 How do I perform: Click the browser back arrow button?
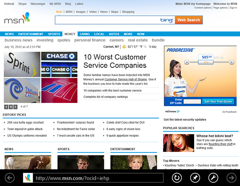tap(10, 178)
